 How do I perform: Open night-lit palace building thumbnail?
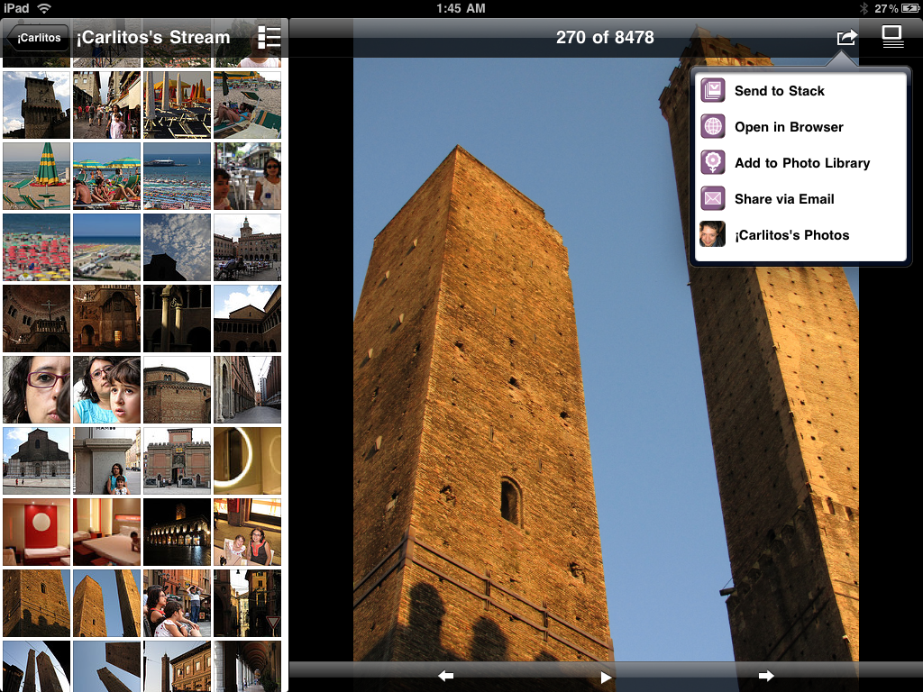tap(178, 532)
